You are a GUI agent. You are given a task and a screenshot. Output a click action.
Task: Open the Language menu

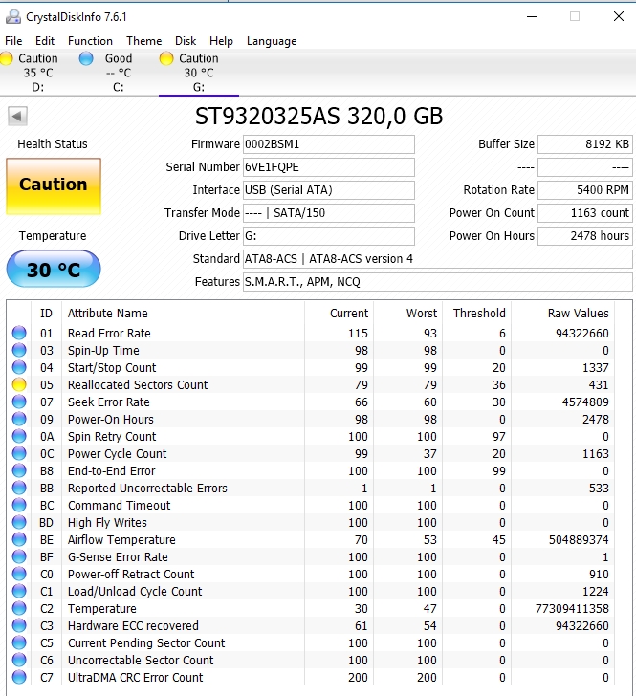click(x=272, y=41)
